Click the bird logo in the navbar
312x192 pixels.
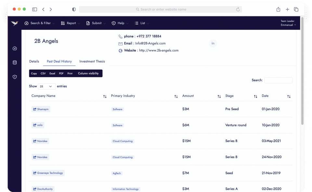tap(15, 23)
